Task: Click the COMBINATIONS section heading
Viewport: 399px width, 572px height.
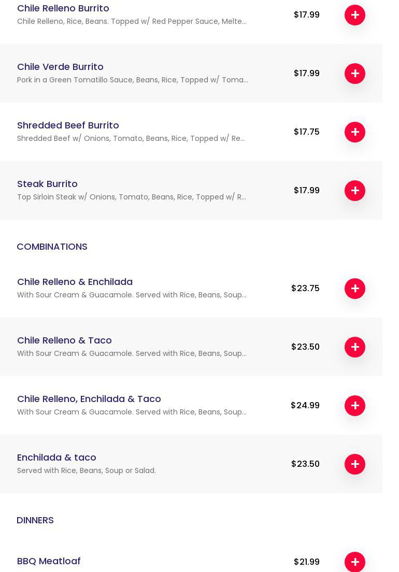Action: pyautogui.click(x=52, y=247)
